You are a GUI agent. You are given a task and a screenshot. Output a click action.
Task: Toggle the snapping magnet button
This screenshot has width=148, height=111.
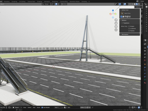coord(56,4)
